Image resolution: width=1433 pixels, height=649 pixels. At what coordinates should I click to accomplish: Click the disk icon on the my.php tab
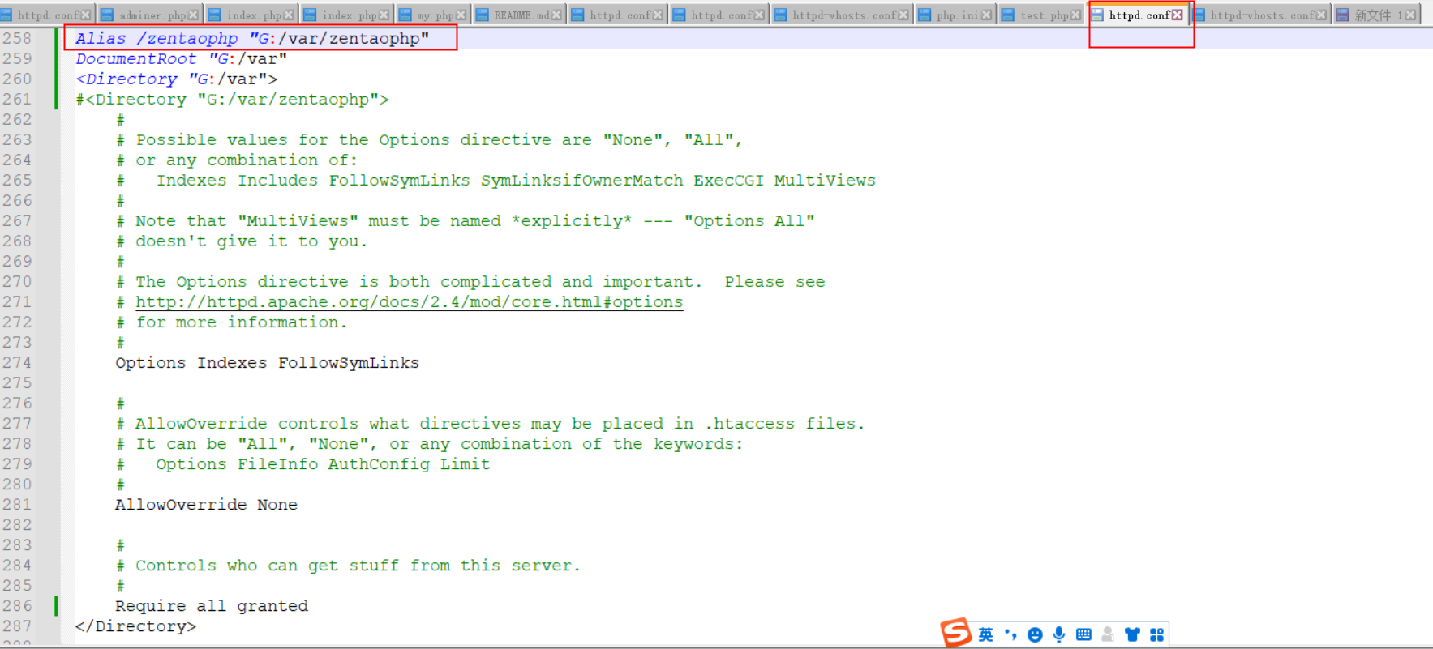tap(405, 15)
